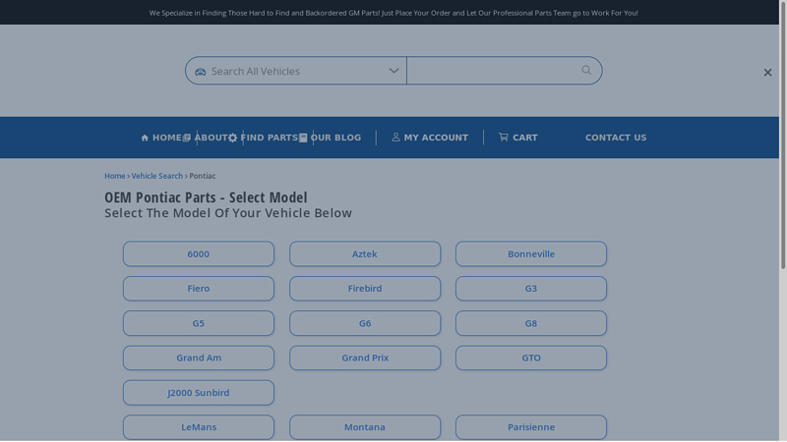Click the magnifier search icon
The width and height of the screenshot is (787, 442).
[586, 70]
